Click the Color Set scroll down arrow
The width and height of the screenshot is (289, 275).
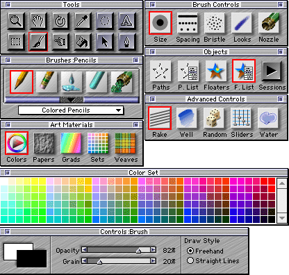point(282,217)
